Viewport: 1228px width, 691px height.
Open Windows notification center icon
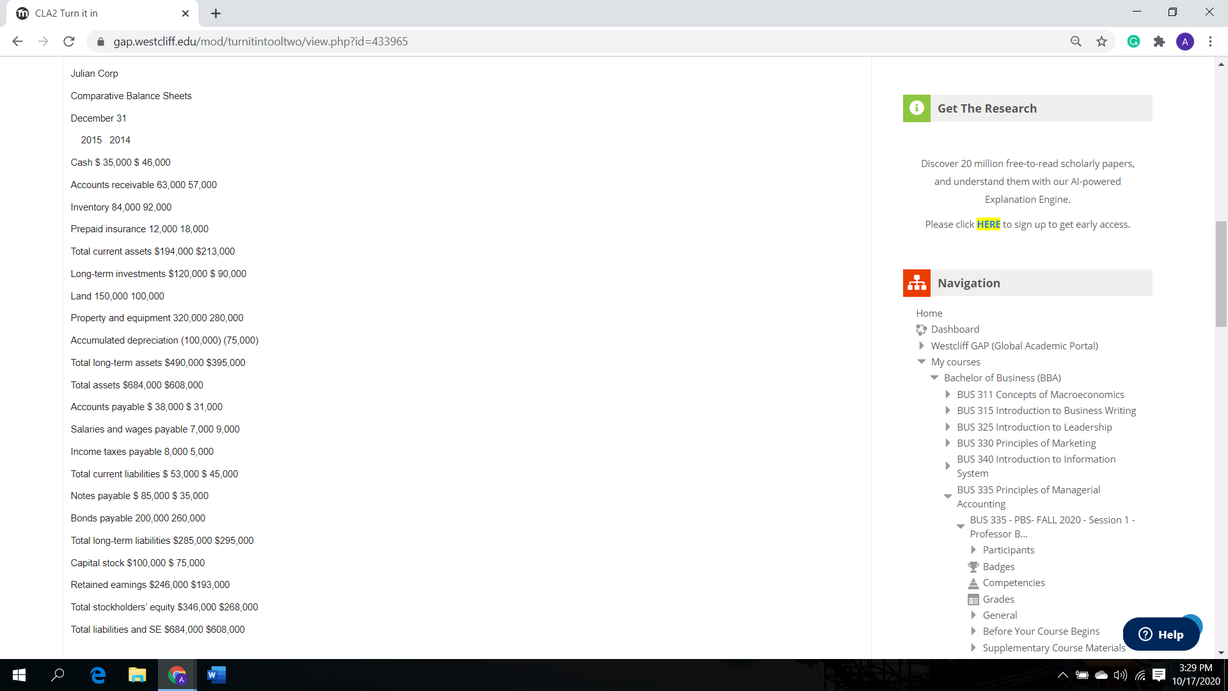pyautogui.click(x=1158, y=675)
